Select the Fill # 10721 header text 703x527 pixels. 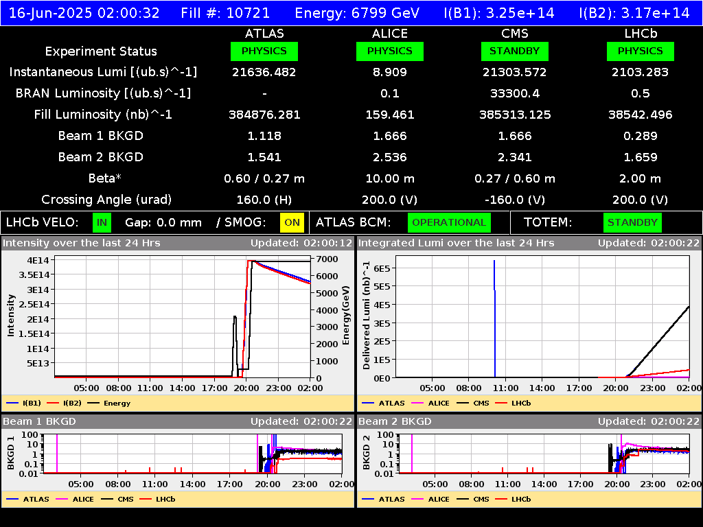[225, 13]
